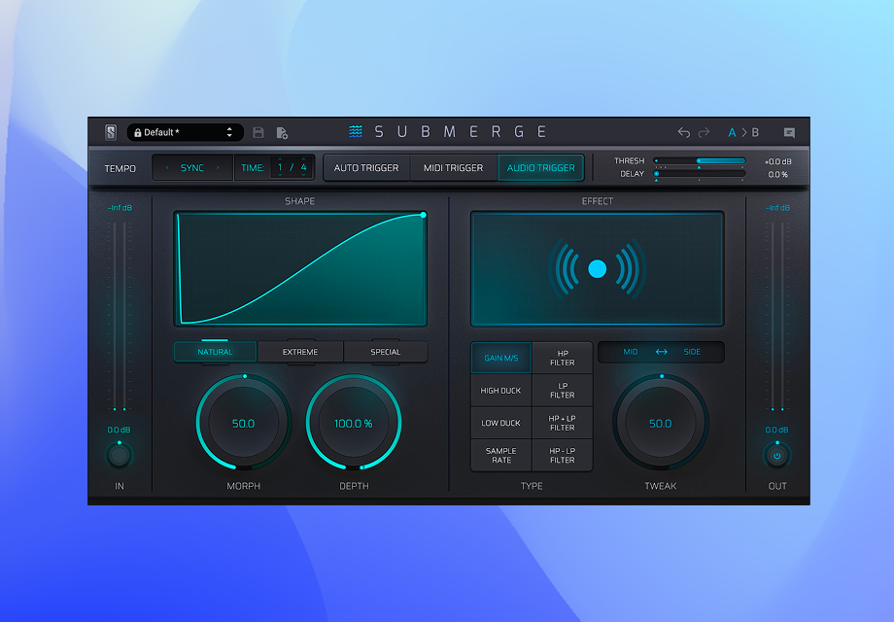
Task: Select the EXTREME shape category
Action: [300, 352]
